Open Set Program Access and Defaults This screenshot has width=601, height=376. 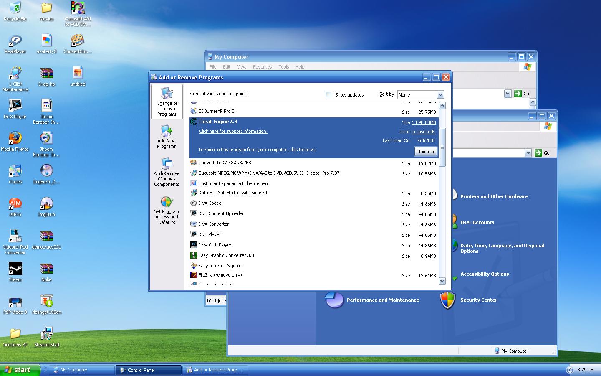167,210
